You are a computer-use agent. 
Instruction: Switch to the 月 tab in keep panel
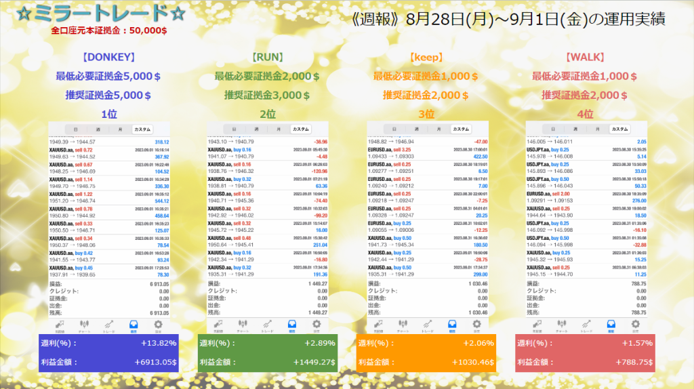[438, 129]
